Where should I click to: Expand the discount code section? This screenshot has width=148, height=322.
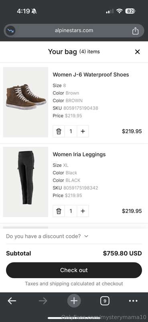click(47, 236)
